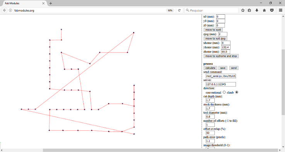Click the horizontal scrollbar thumb
The image size is (285, 152).
click(x=161, y=150)
